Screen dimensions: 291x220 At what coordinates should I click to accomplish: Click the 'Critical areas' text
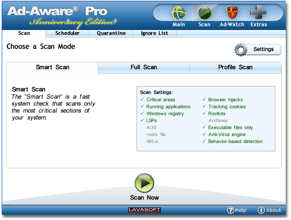[161, 100]
